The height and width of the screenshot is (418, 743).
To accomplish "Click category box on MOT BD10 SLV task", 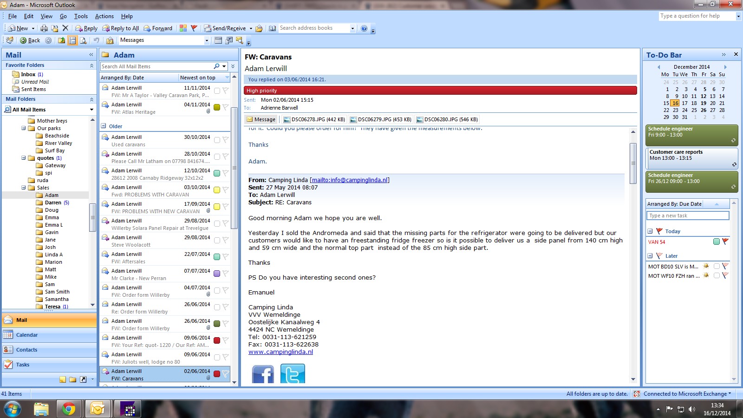I will pos(717,266).
